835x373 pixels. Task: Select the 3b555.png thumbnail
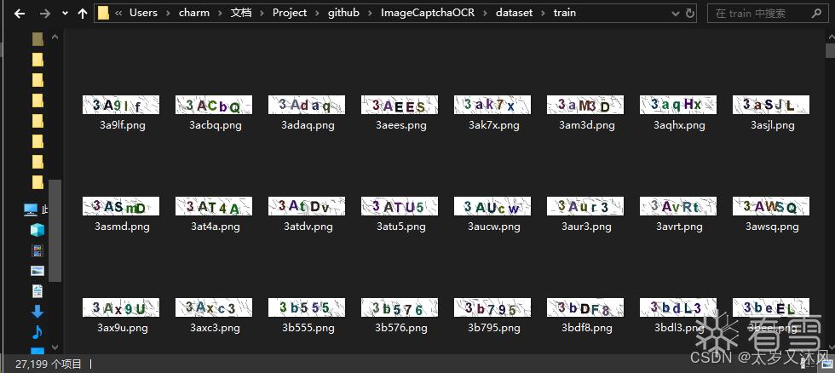click(306, 307)
